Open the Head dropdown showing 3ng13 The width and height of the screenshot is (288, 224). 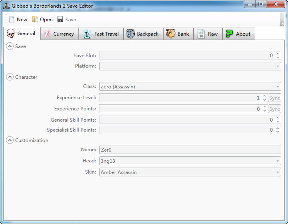click(x=190, y=161)
